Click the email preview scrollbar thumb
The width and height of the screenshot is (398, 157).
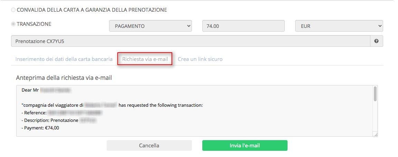(x=375, y=94)
